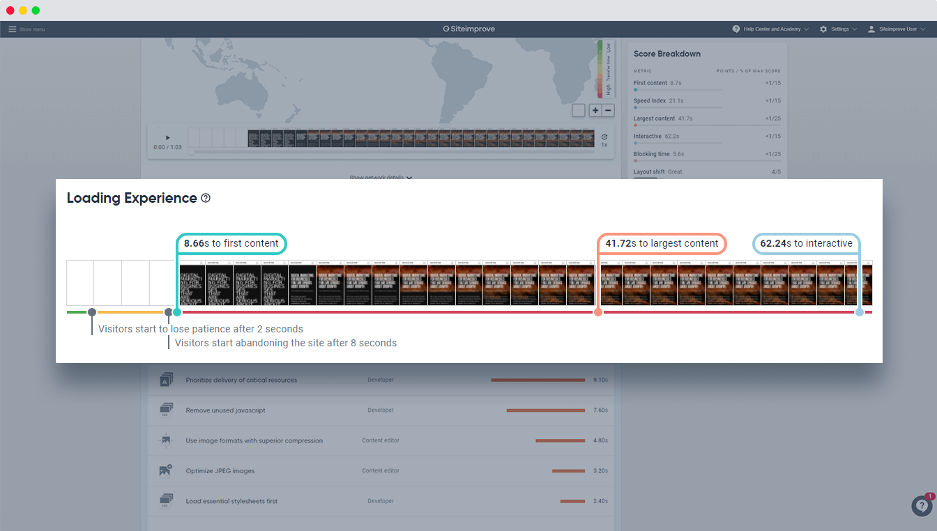Click the replay speed 1x icon
This screenshot has height=531, width=937.
[604, 138]
